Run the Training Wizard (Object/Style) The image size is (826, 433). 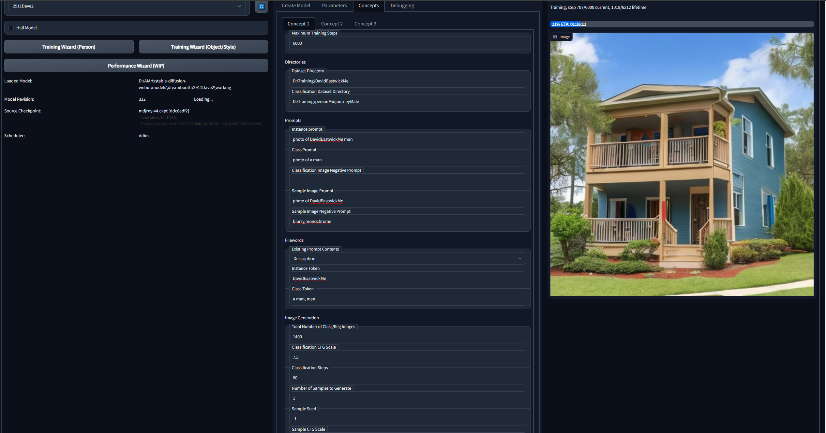tap(203, 47)
